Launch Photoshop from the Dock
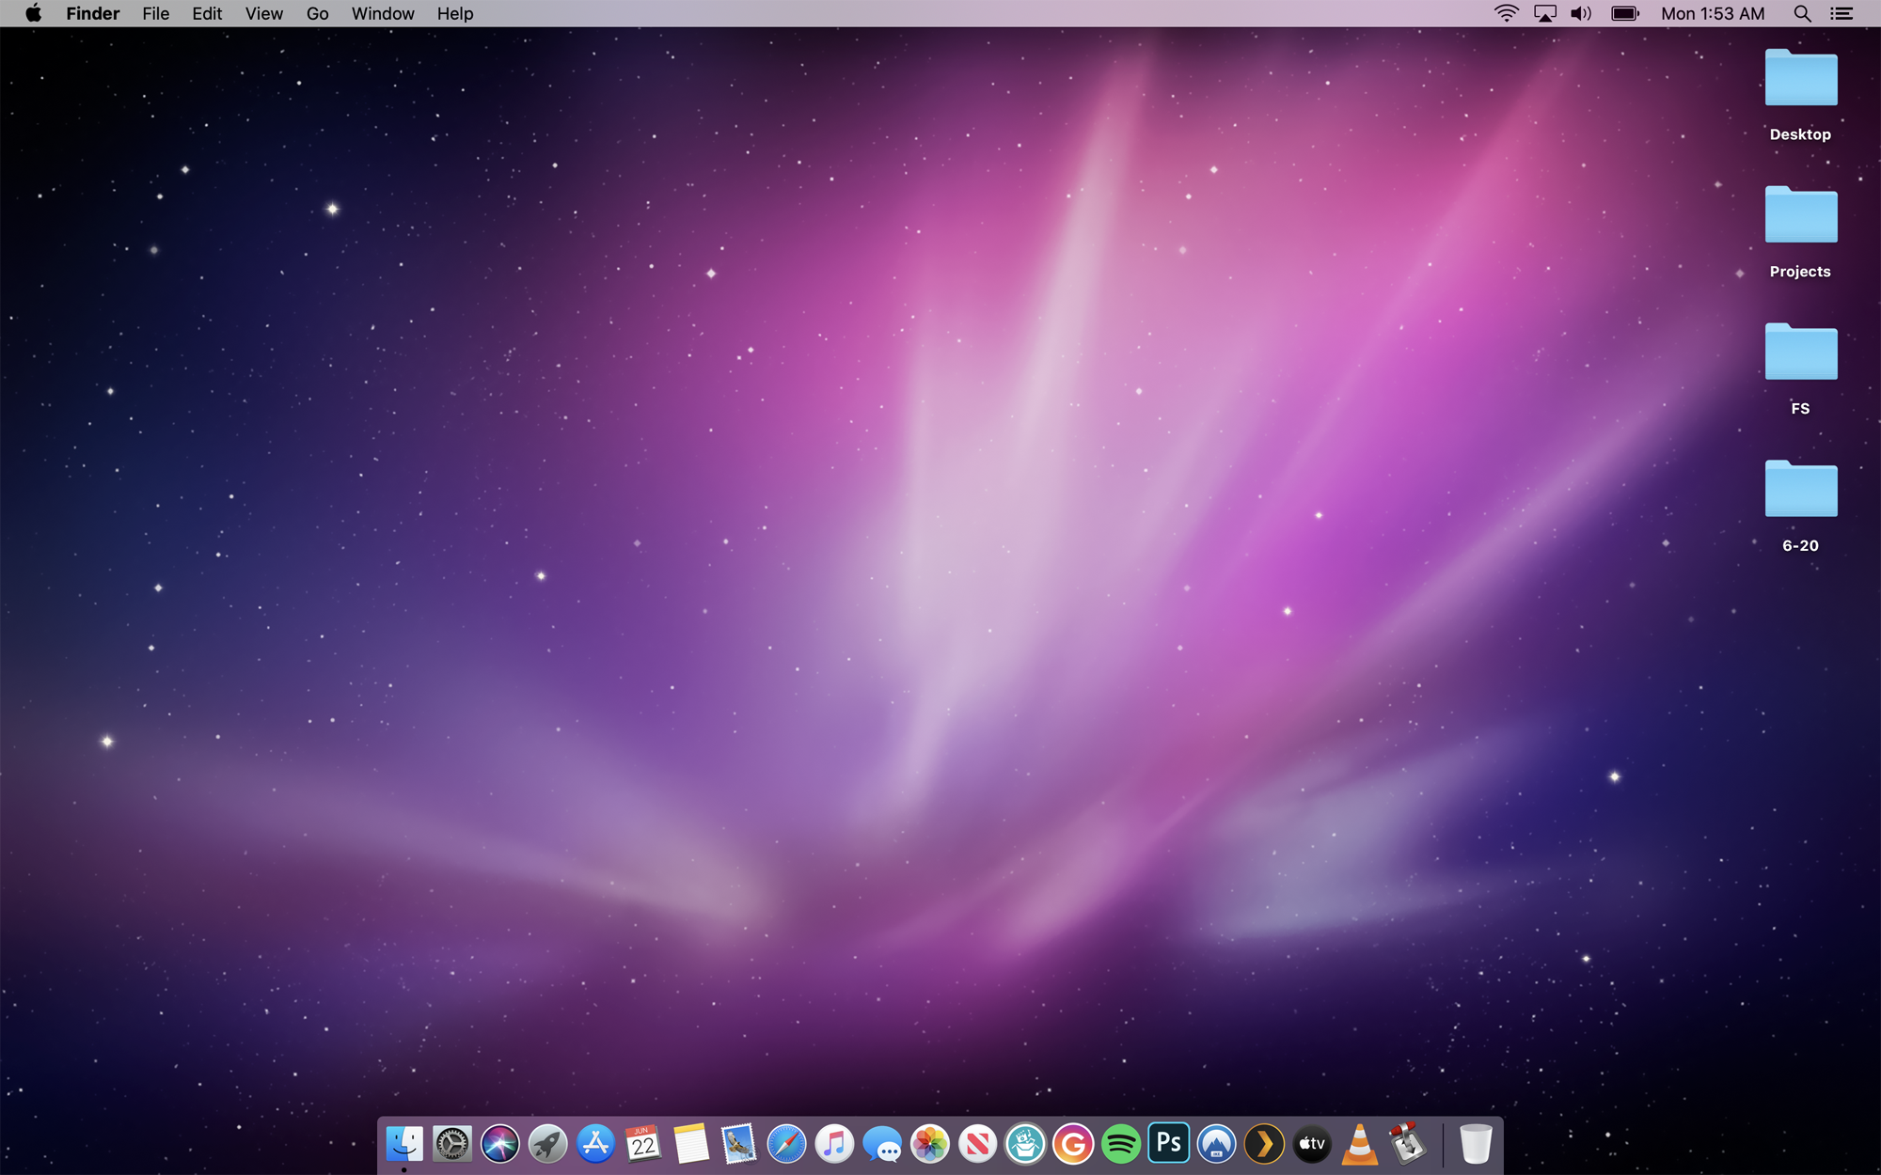 1169,1143
